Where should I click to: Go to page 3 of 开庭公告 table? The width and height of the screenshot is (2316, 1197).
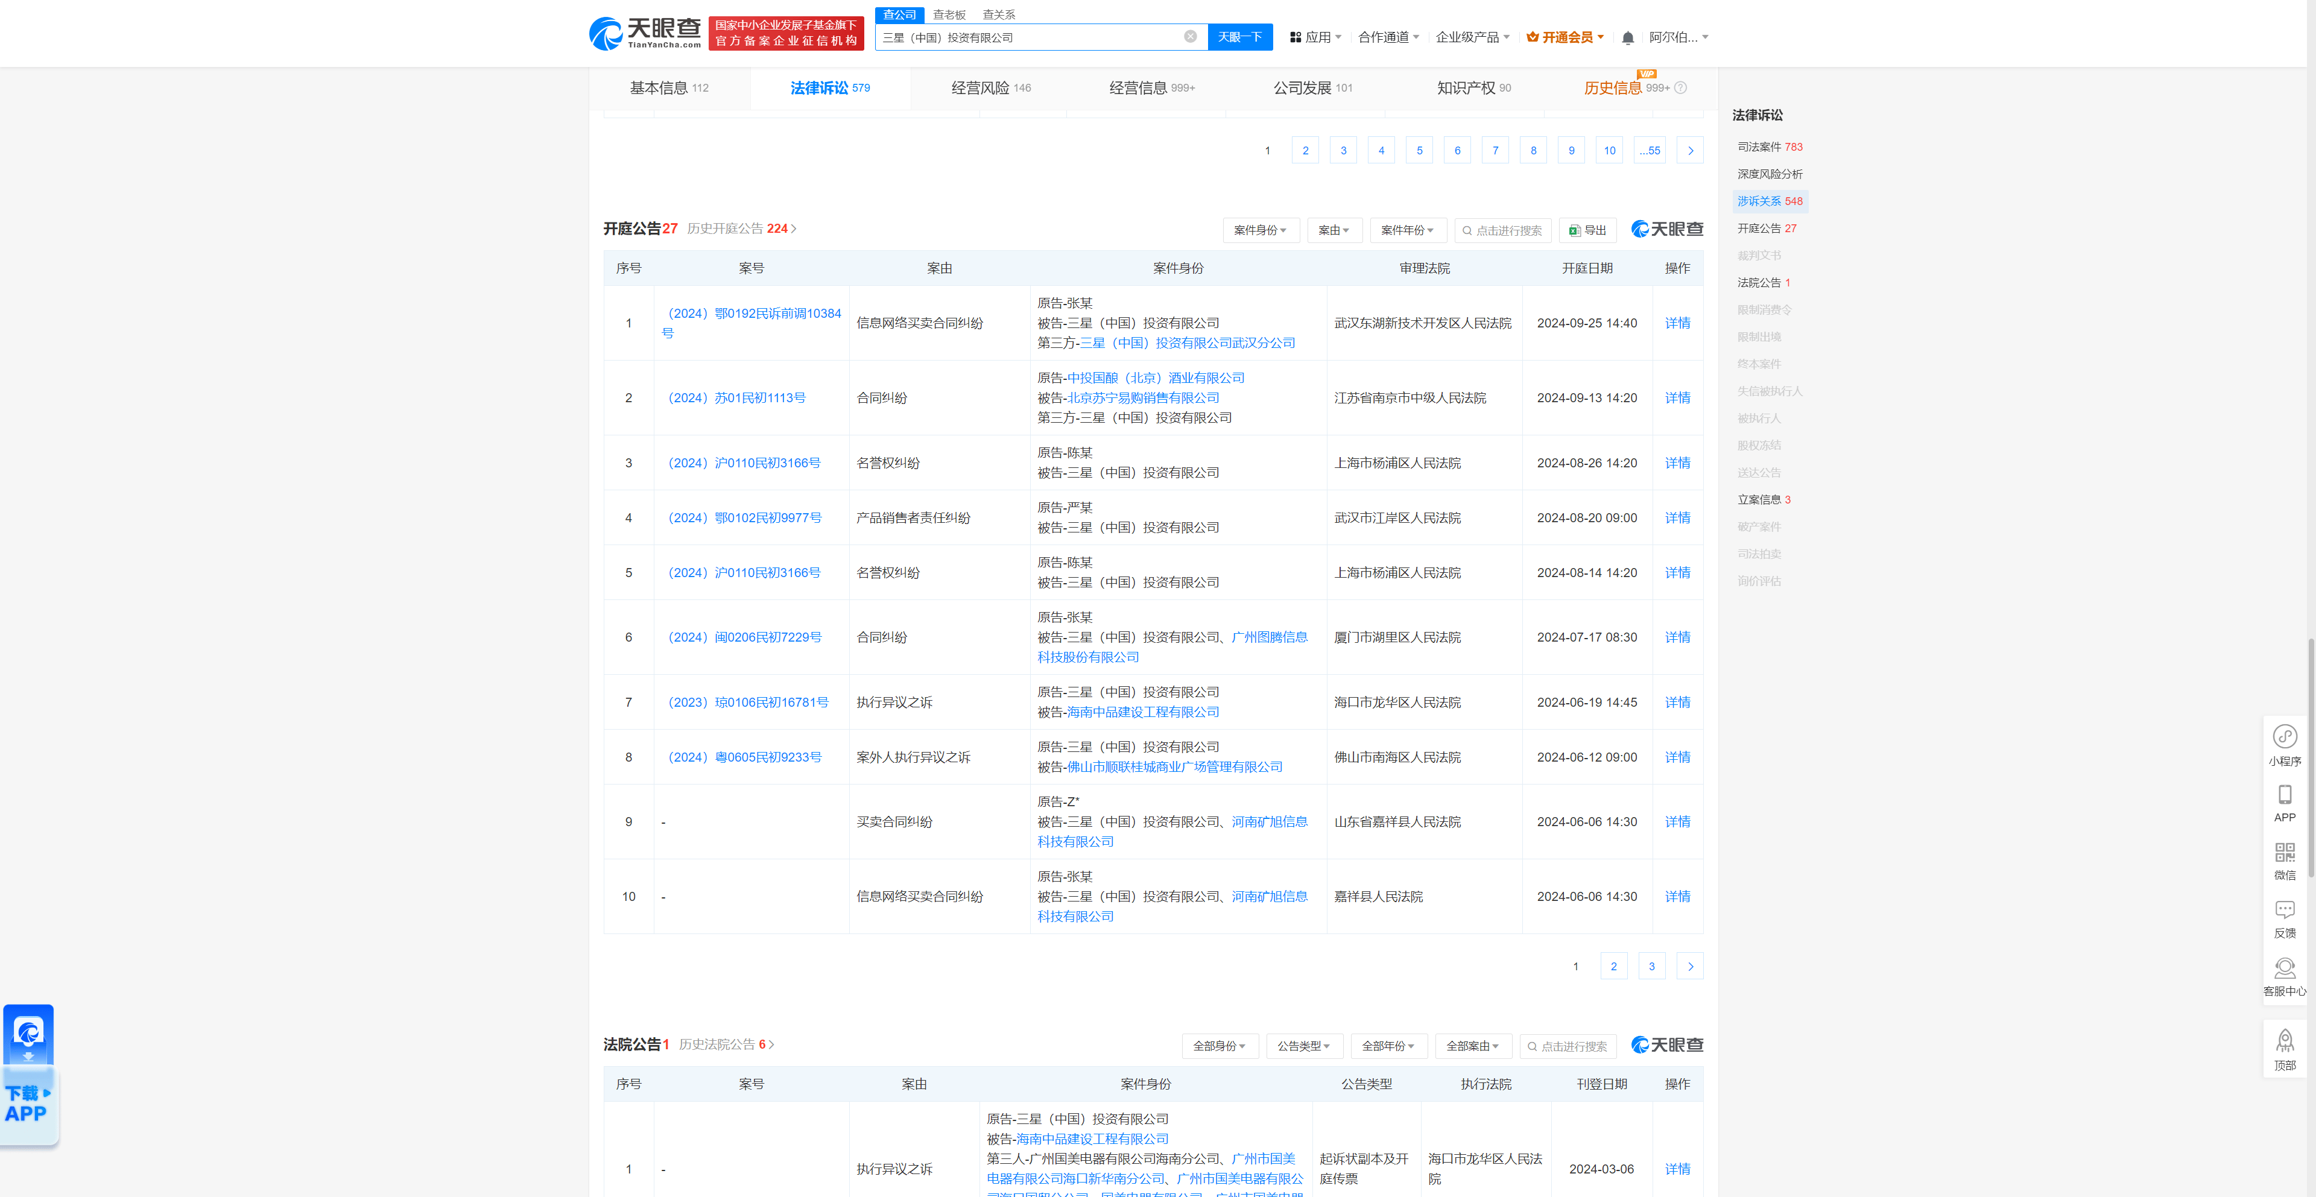(x=1651, y=966)
